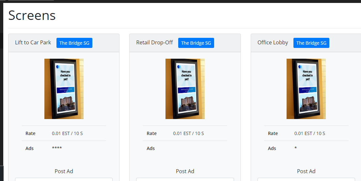Focus the Post Ad input under Retail Drop-Off
The image size is (361, 181).
point(185,179)
